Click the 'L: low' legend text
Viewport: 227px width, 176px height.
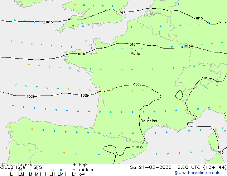(x=78, y=174)
